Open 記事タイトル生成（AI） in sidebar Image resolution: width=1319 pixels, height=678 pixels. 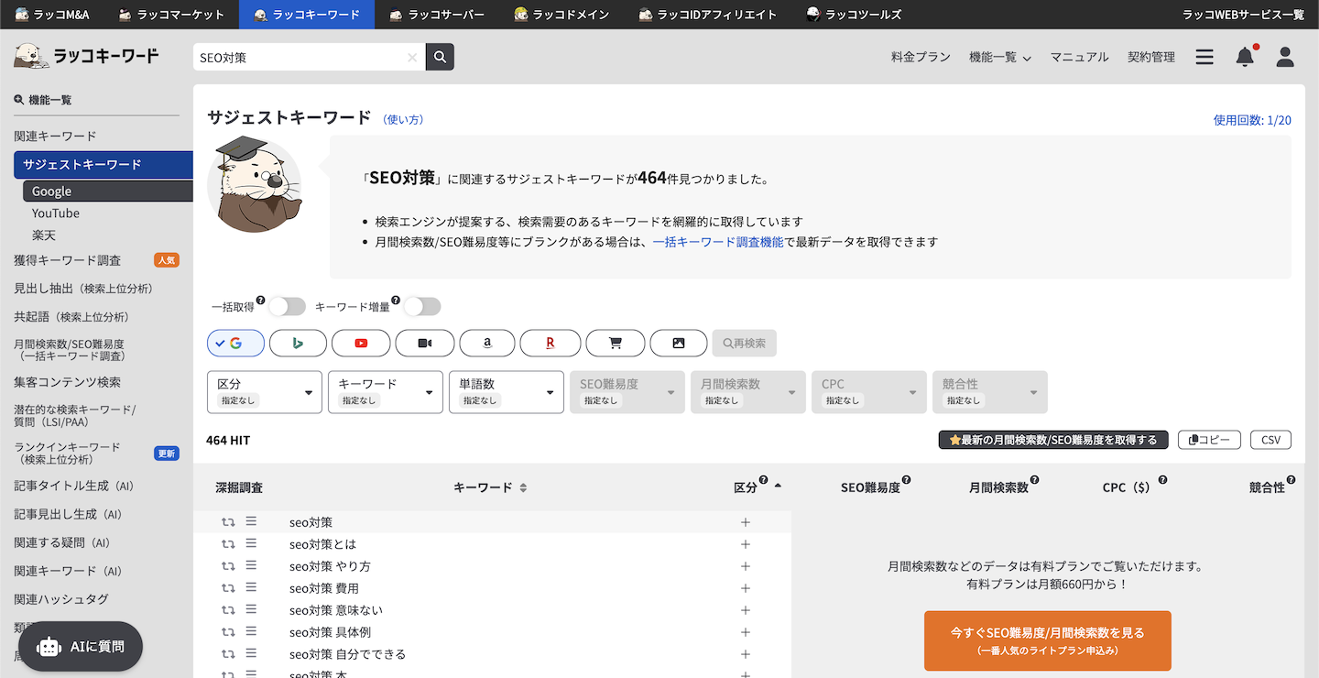coord(74,486)
